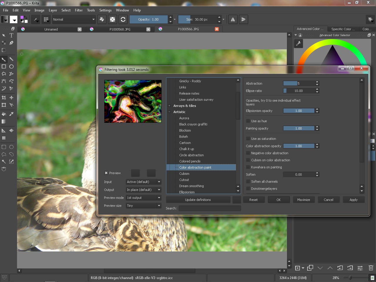The image size is (376, 282).
Task: Select the Rectangle tool in the toolbox
Action: point(4,67)
